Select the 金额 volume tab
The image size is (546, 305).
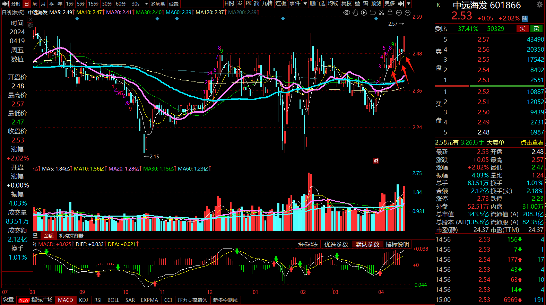coord(49,236)
